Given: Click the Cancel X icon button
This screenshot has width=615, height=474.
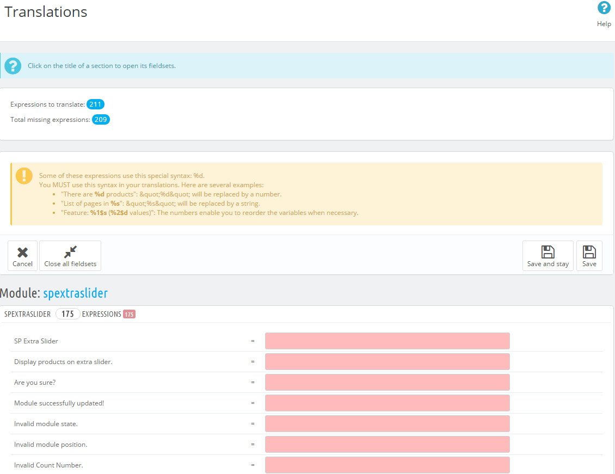Looking at the screenshot, I should pos(22,253).
